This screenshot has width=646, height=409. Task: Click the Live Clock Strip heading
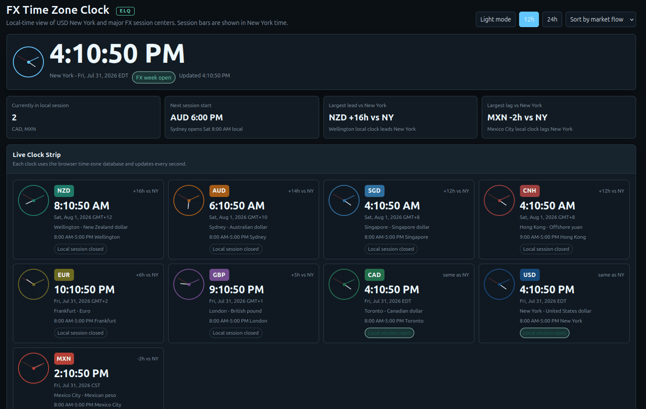pos(37,155)
